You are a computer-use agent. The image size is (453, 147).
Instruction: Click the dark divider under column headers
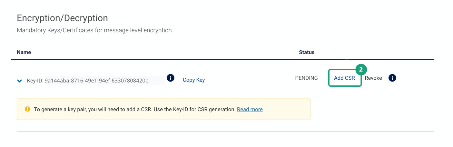(x=223, y=59)
